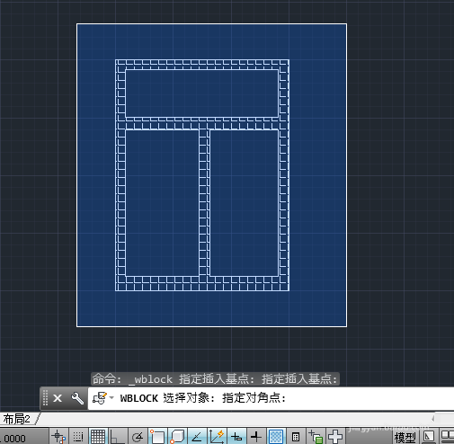Expand recent commands dropdown arrow
454x444 pixels.
pyautogui.click(x=111, y=397)
